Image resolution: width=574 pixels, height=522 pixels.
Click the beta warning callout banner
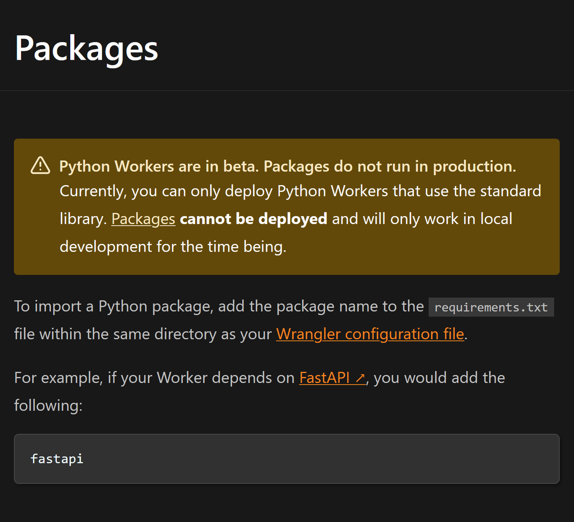[x=287, y=206]
